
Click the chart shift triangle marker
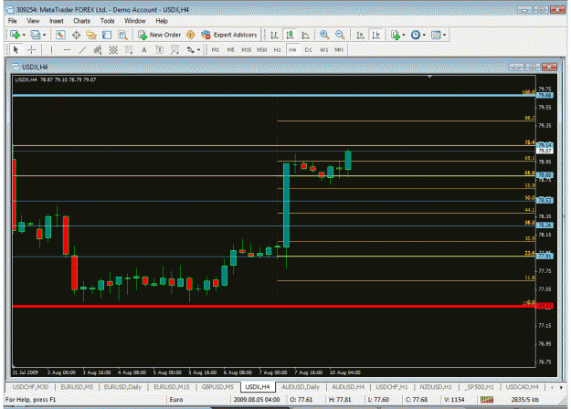point(429,77)
